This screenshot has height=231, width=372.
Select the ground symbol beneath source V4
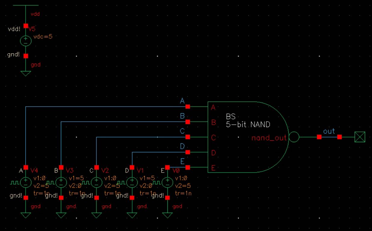click(26, 215)
